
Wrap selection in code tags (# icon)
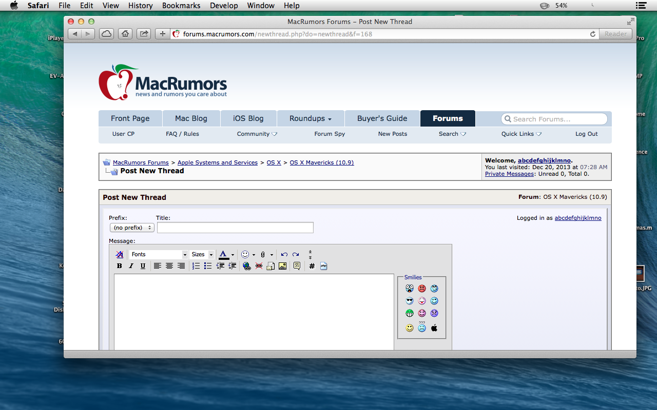point(312,266)
